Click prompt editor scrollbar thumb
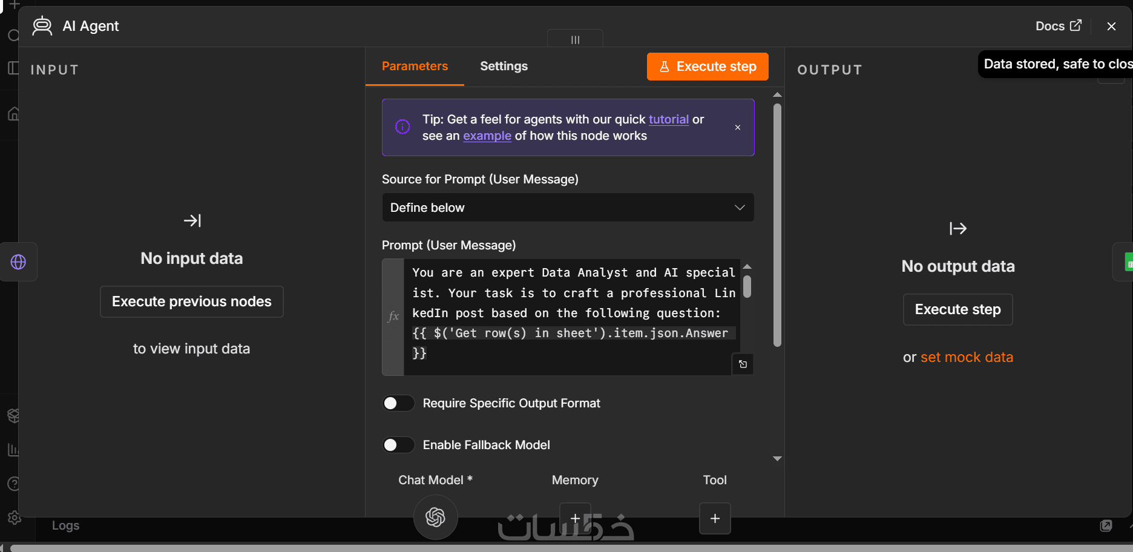Viewport: 1133px width, 552px height. pos(747,286)
